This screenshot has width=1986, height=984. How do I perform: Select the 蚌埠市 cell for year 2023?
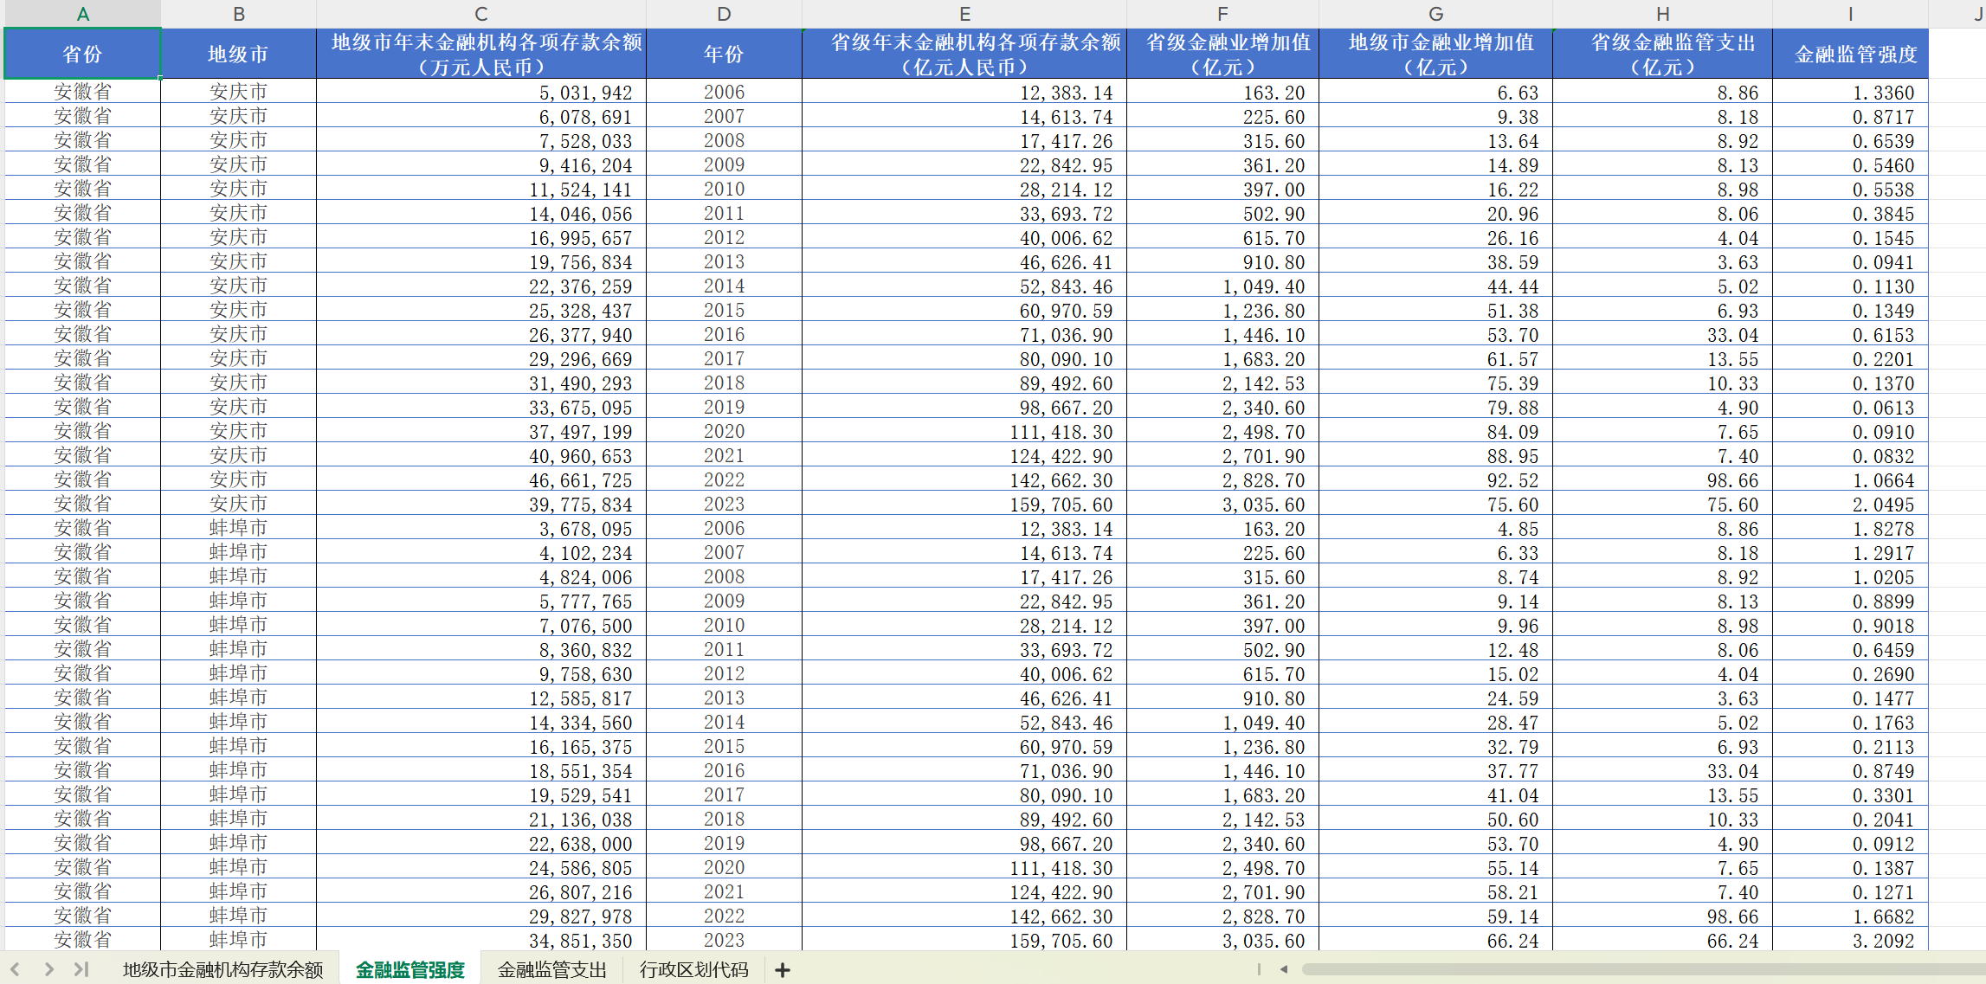point(238,941)
